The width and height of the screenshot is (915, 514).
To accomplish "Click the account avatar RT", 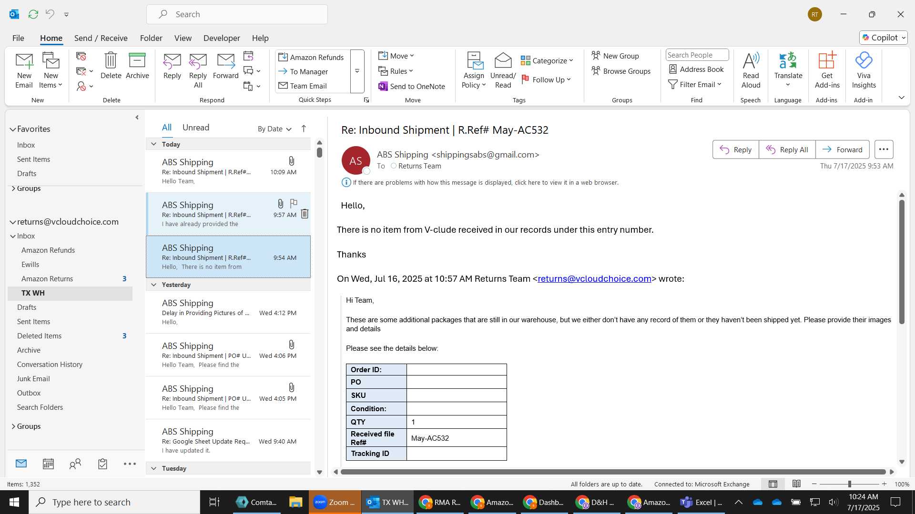I will (x=815, y=14).
